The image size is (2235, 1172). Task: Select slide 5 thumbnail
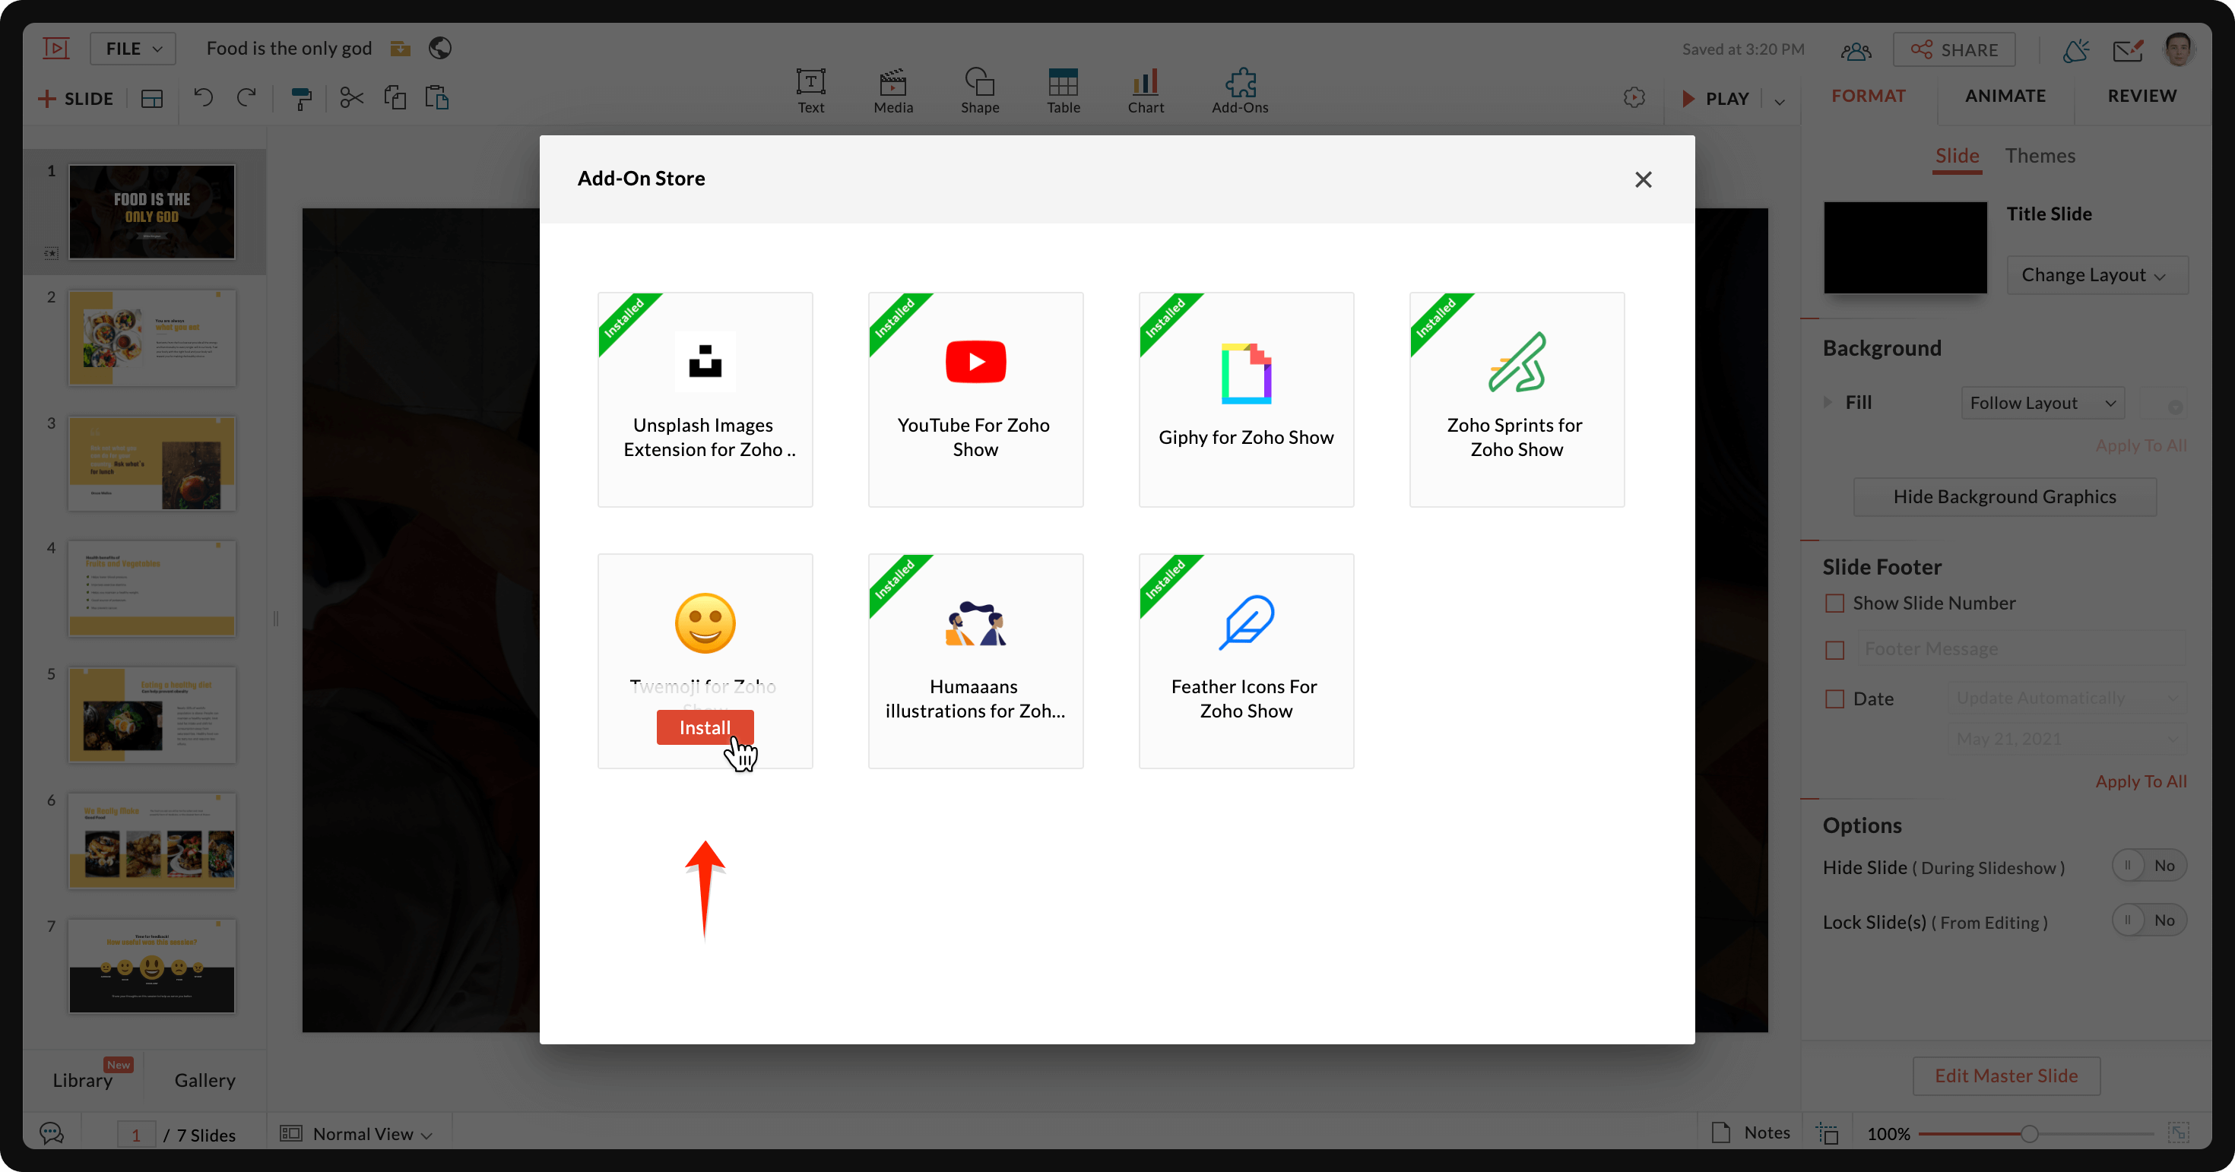pyautogui.click(x=152, y=716)
